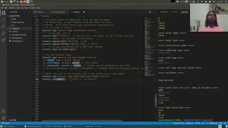The height and width of the screenshot is (128, 228).
Task: Open the File menu
Action: (2, 8)
